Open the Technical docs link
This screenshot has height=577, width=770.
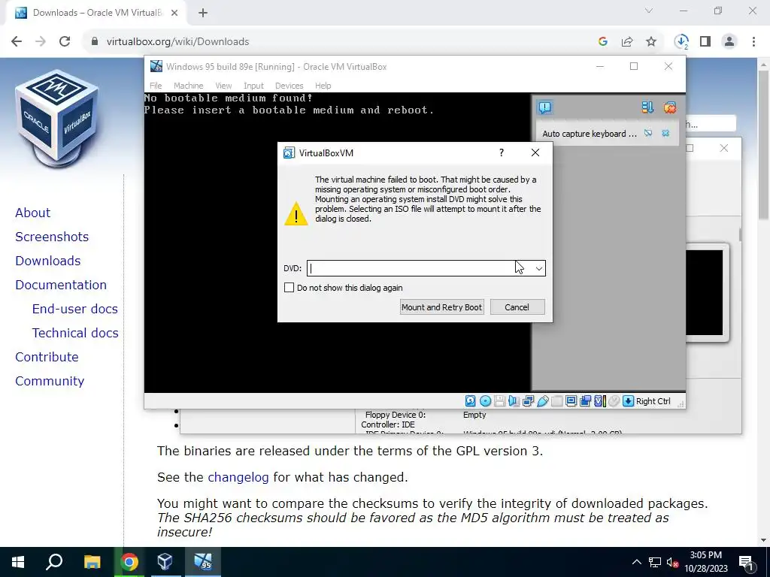pos(75,333)
